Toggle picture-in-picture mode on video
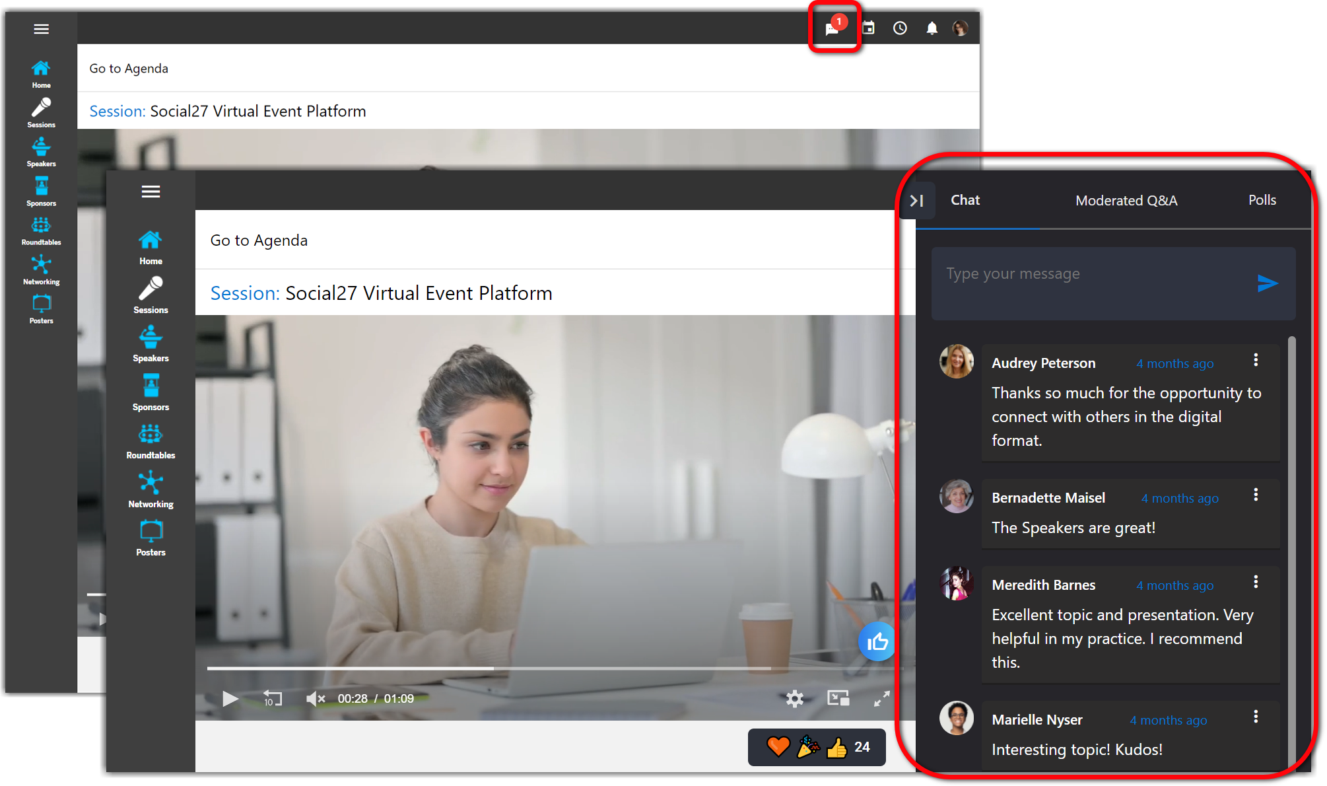This screenshot has width=1327, height=786. tap(838, 698)
